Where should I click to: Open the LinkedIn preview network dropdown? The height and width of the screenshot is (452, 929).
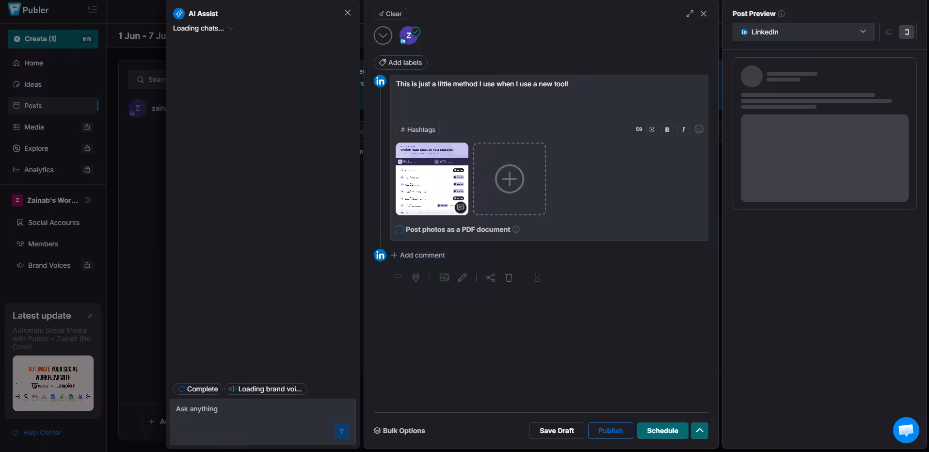tap(803, 32)
